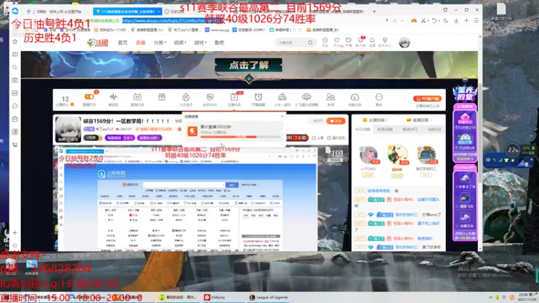Click the streamer avatar thumbnail
The height and width of the screenshot is (303, 539).
[x=68, y=129]
